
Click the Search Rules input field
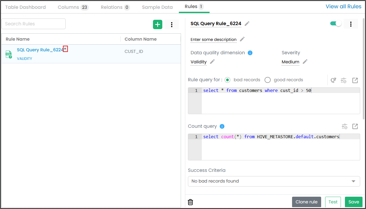pos(34,24)
